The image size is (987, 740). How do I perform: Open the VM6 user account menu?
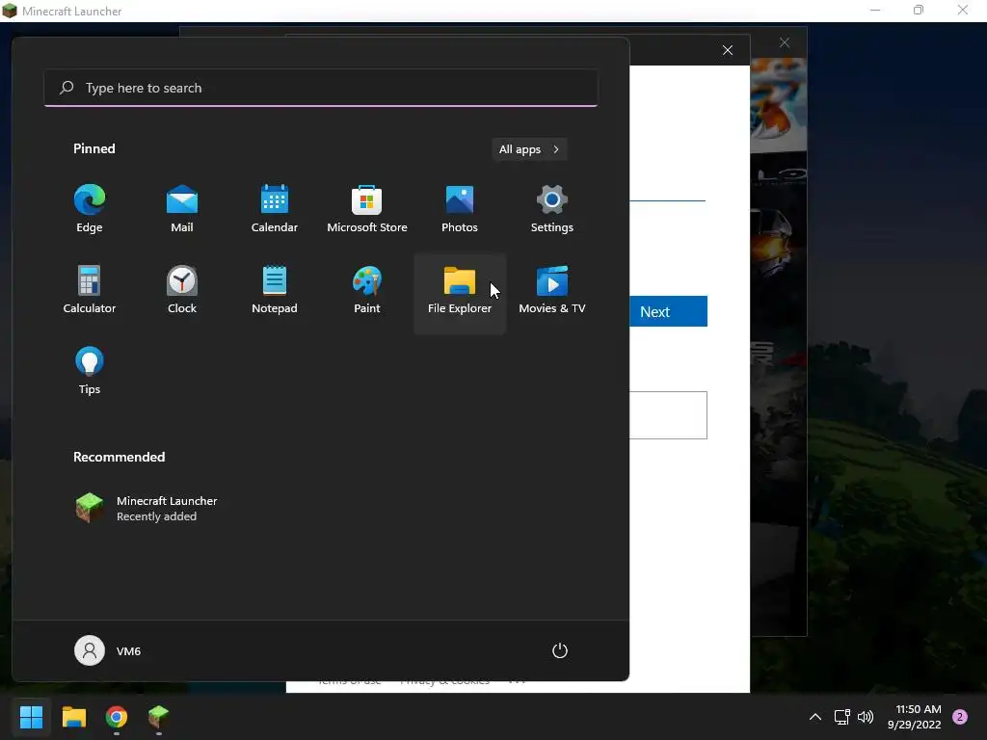pos(108,650)
